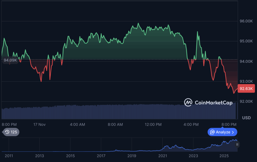Toggle the USD currency label

click(x=246, y=118)
